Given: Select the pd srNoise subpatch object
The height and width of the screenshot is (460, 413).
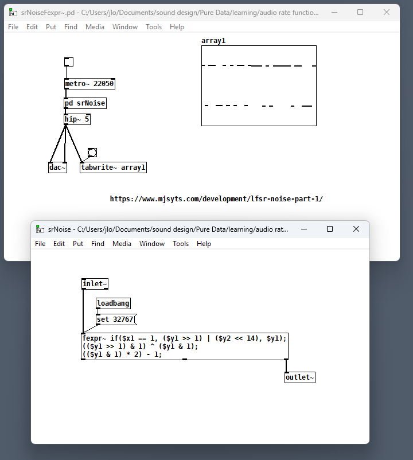Looking at the screenshot, I should (85, 103).
